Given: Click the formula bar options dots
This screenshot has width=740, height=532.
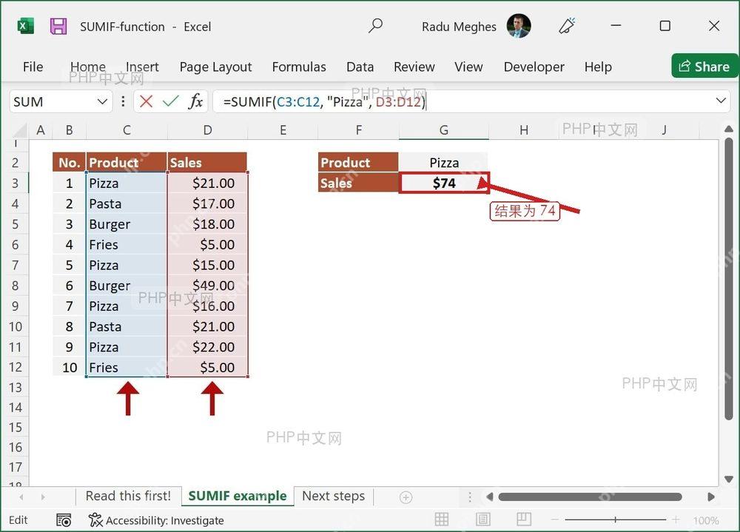Looking at the screenshot, I should [123, 101].
